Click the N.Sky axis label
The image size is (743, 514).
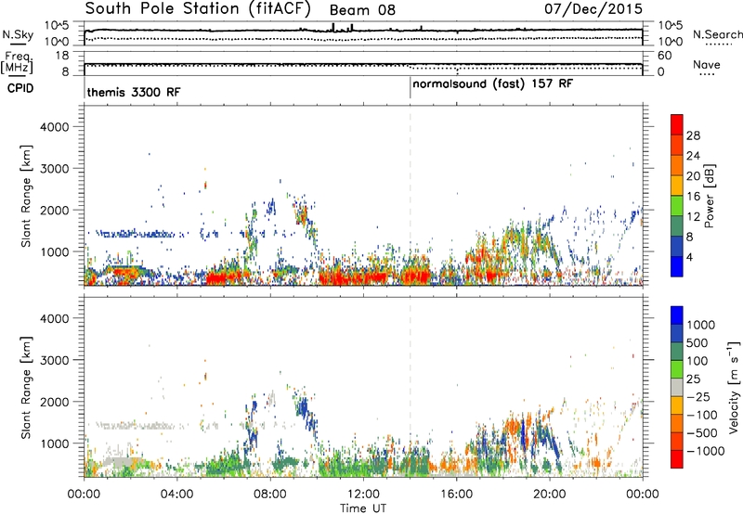(x=18, y=34)
